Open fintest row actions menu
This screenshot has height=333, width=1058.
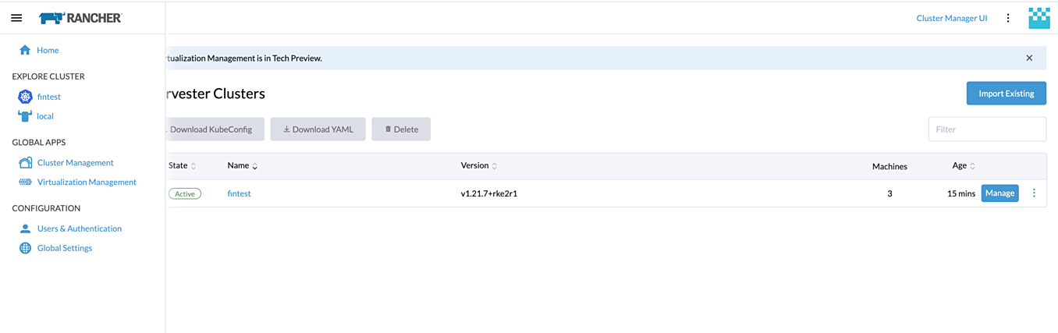[1035, 193]
